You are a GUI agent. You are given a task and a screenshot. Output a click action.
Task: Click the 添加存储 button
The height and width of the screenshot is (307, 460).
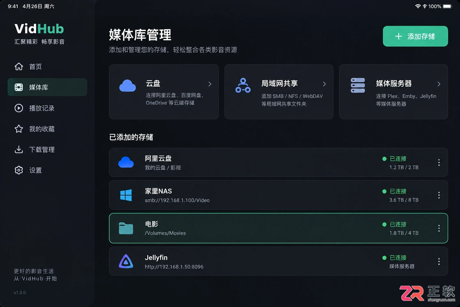pyautogui.click(x=415, y=36)
